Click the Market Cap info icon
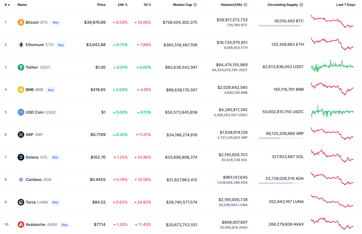Viewport: 362px width, 234px height. pos(195,5)
